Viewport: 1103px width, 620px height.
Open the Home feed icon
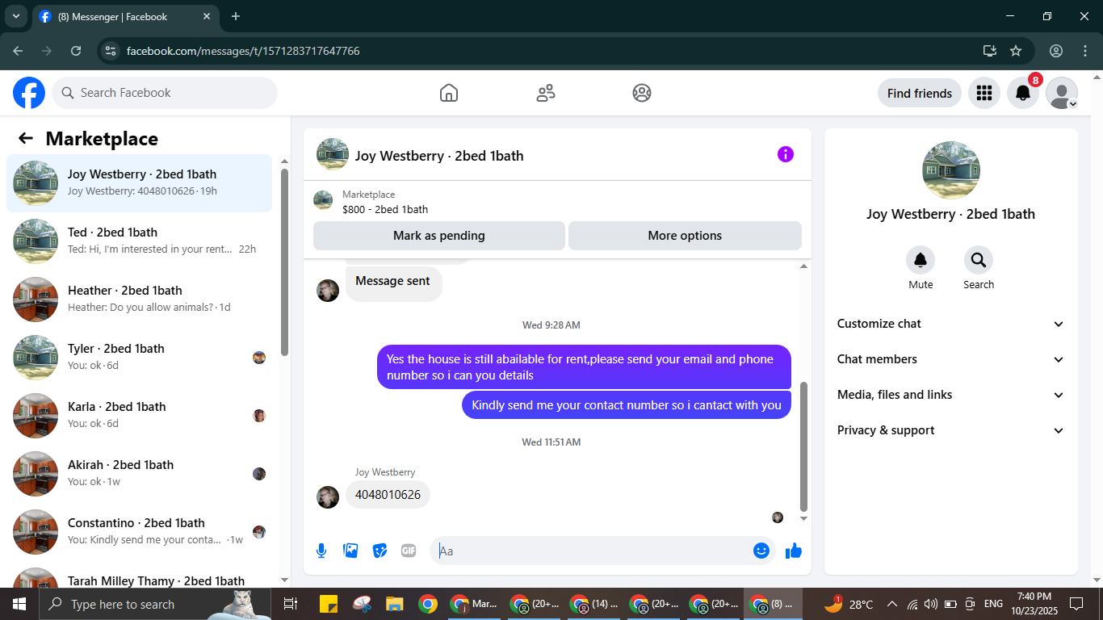(x=449, y=93)
